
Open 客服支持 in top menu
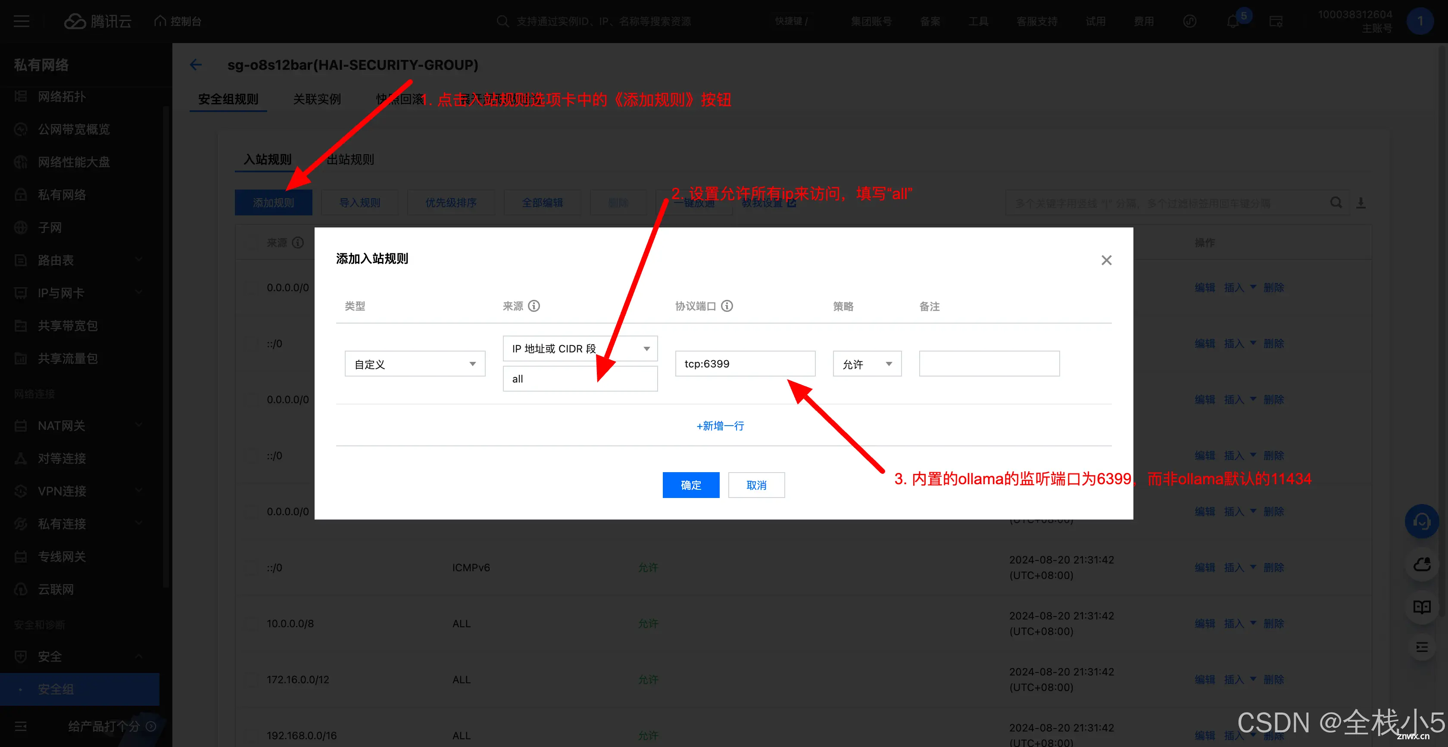coord(1037,22)
